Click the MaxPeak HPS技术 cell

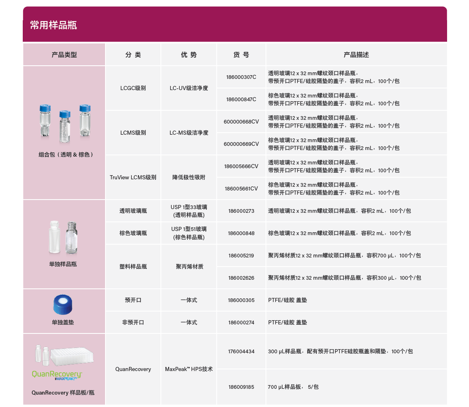[189, 369]
